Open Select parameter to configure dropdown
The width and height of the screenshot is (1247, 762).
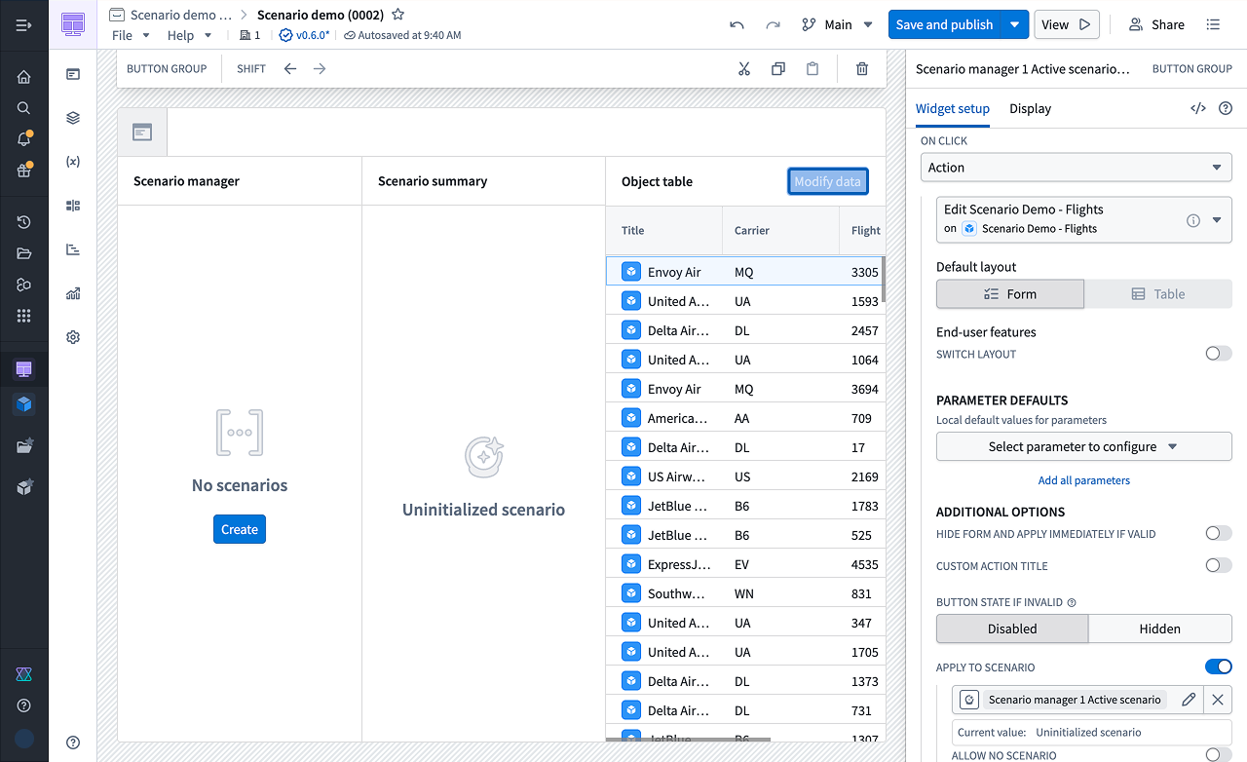coord(1084,446)
